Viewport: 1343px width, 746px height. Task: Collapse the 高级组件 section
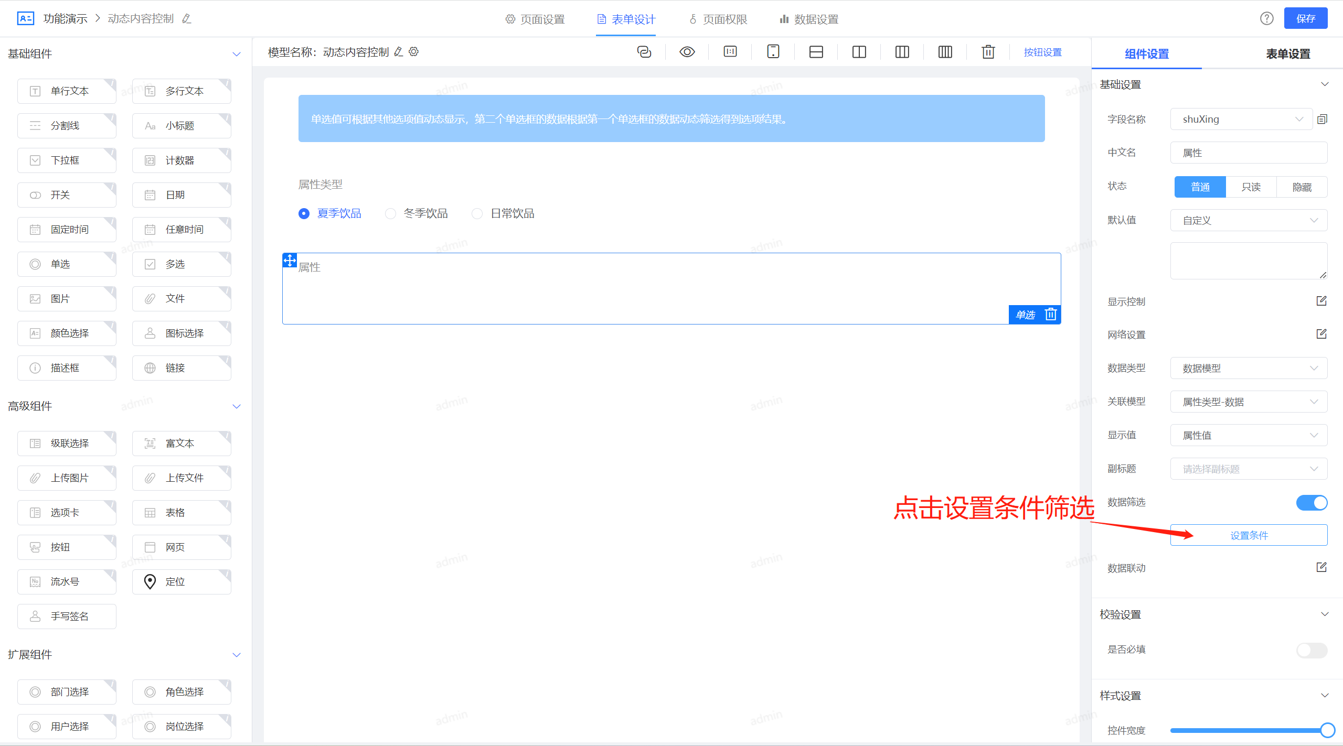point(237,406)
